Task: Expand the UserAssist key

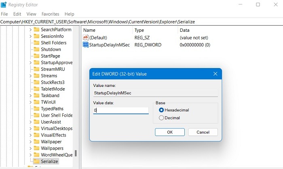Action: [x=30, y=122]
